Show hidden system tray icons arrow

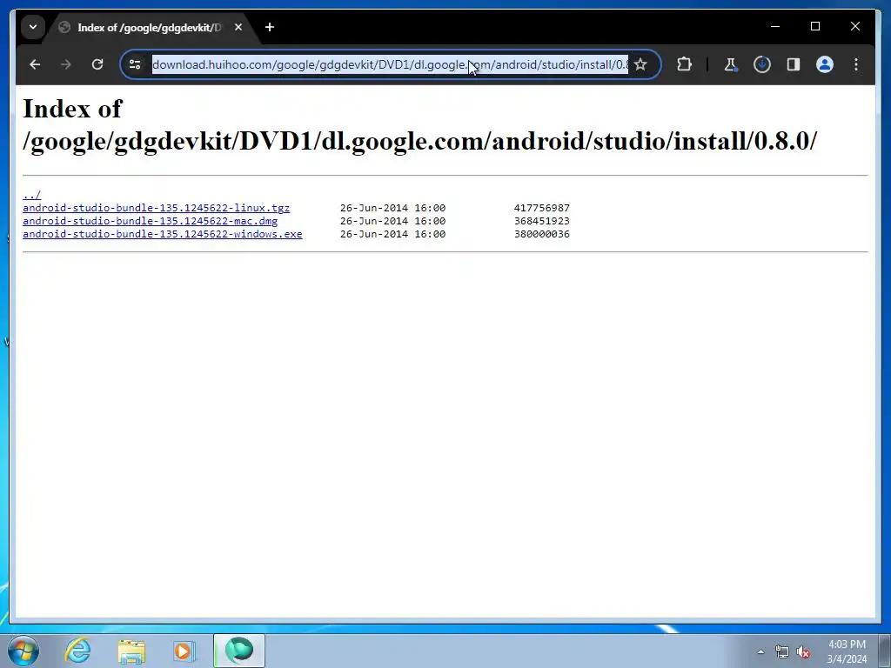click(x=760, y=651)
